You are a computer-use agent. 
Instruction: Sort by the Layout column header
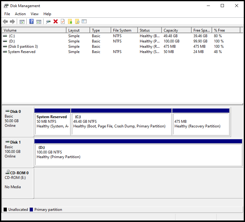pyautogui.click(x=78, y=30)
